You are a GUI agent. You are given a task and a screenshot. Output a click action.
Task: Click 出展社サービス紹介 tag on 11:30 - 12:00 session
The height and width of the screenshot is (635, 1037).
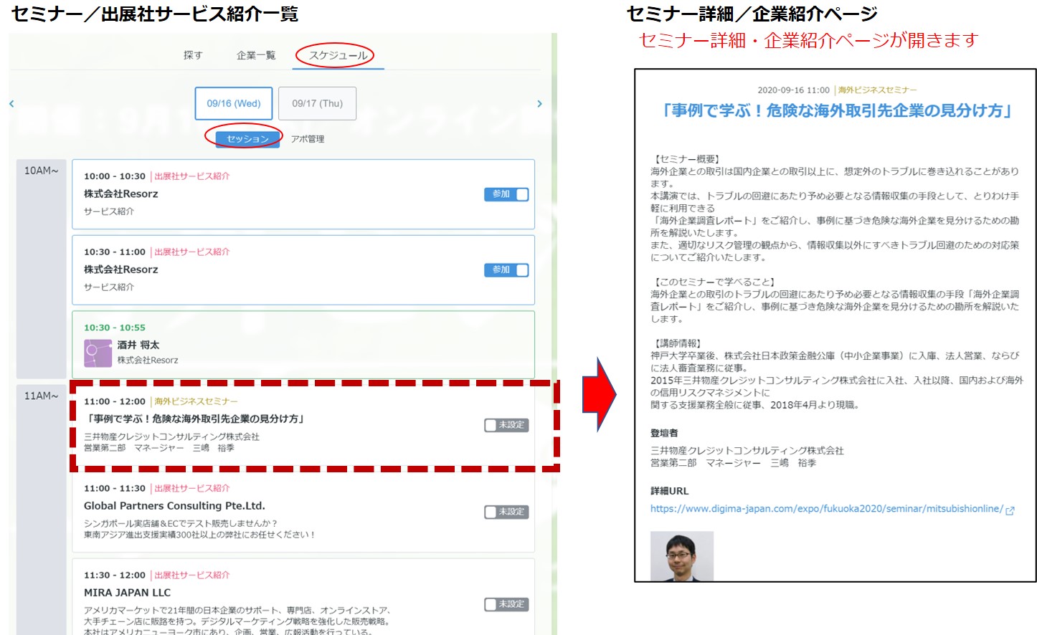point(192,576)
